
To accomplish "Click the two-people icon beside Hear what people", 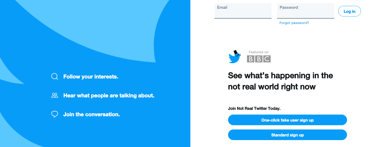I will (55, 95).
